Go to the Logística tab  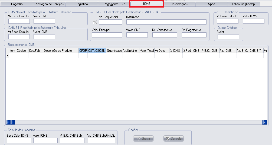81,4
